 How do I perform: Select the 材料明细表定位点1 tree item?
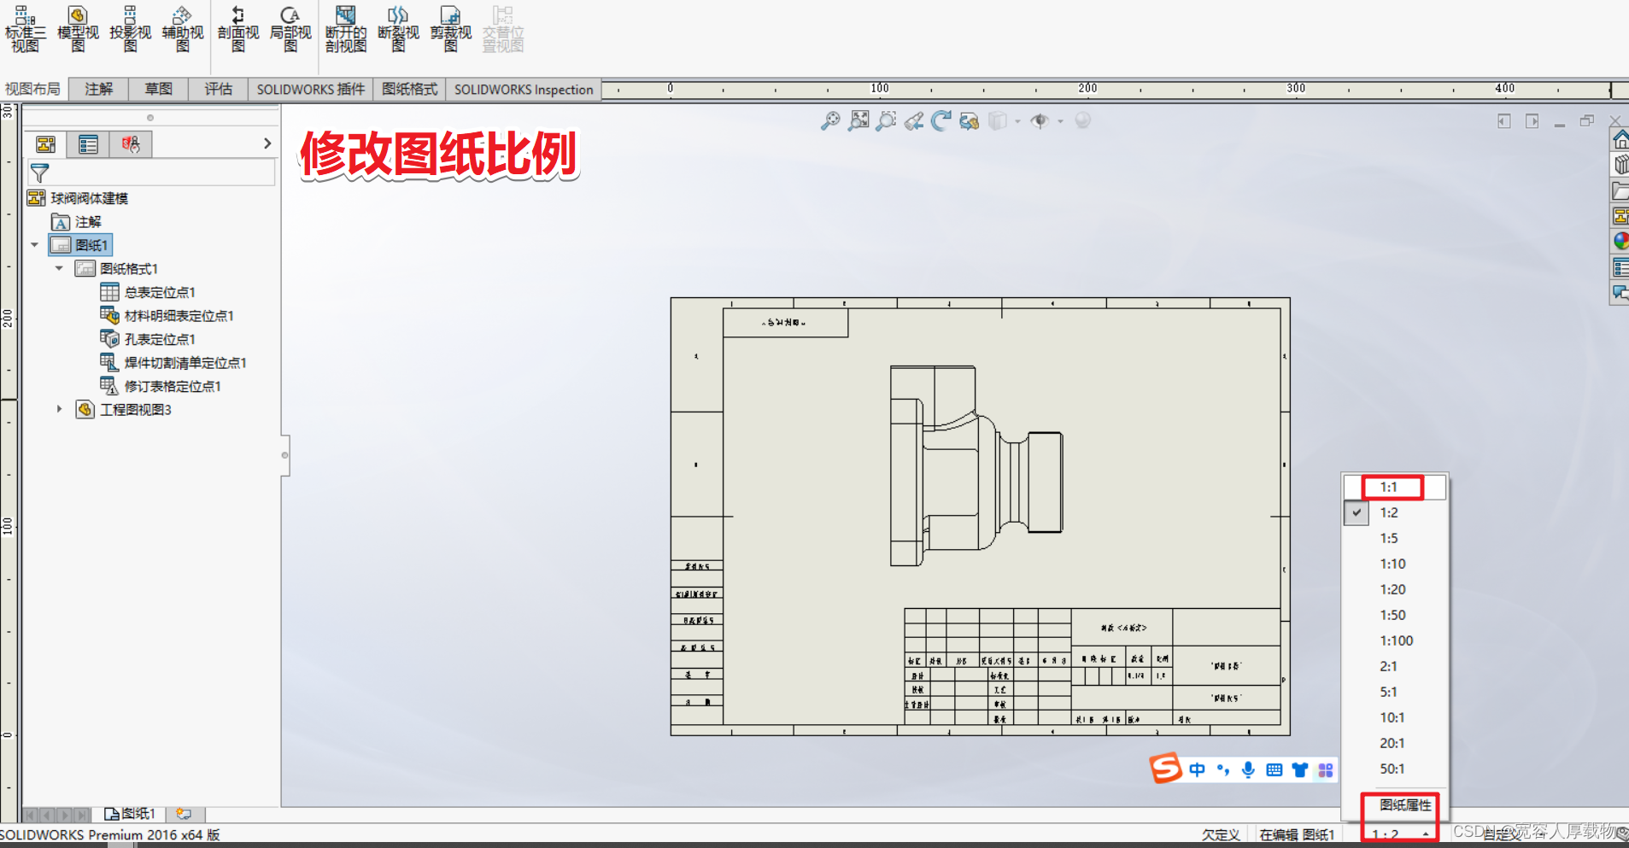click(x=167, y=316)
